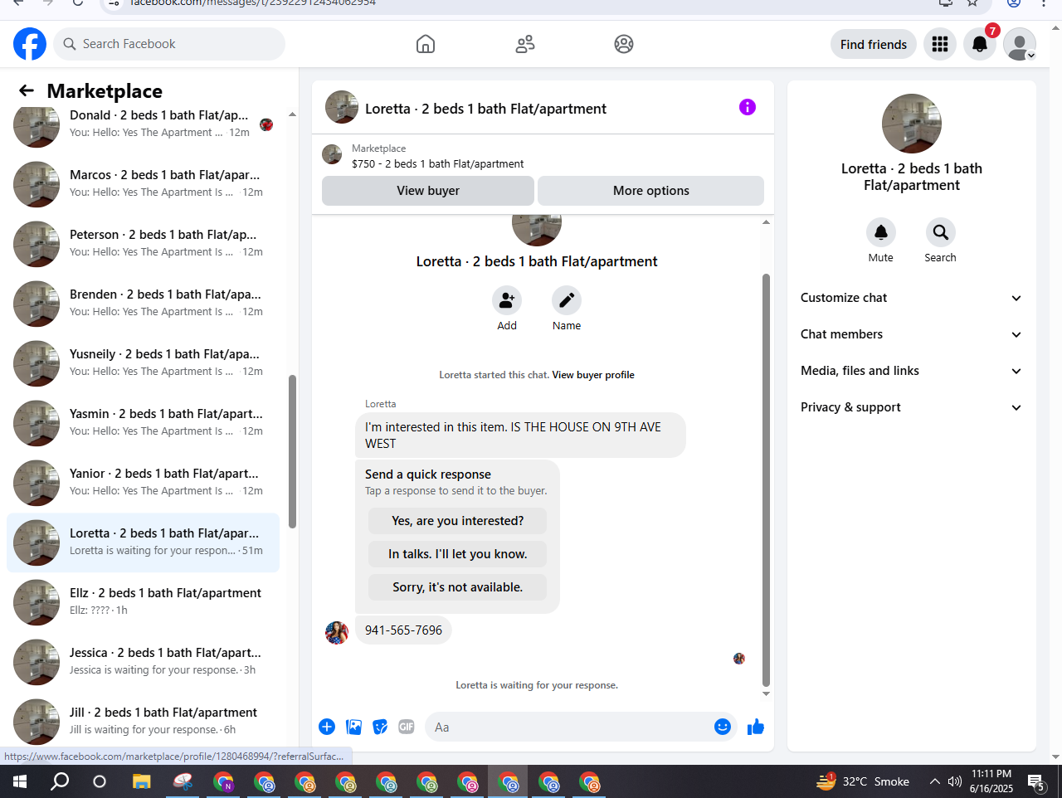Open more actions plus icon in composer

[x=327, y=727]
